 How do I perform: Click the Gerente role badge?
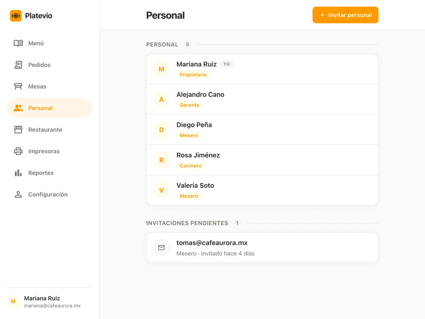point(189,105)
